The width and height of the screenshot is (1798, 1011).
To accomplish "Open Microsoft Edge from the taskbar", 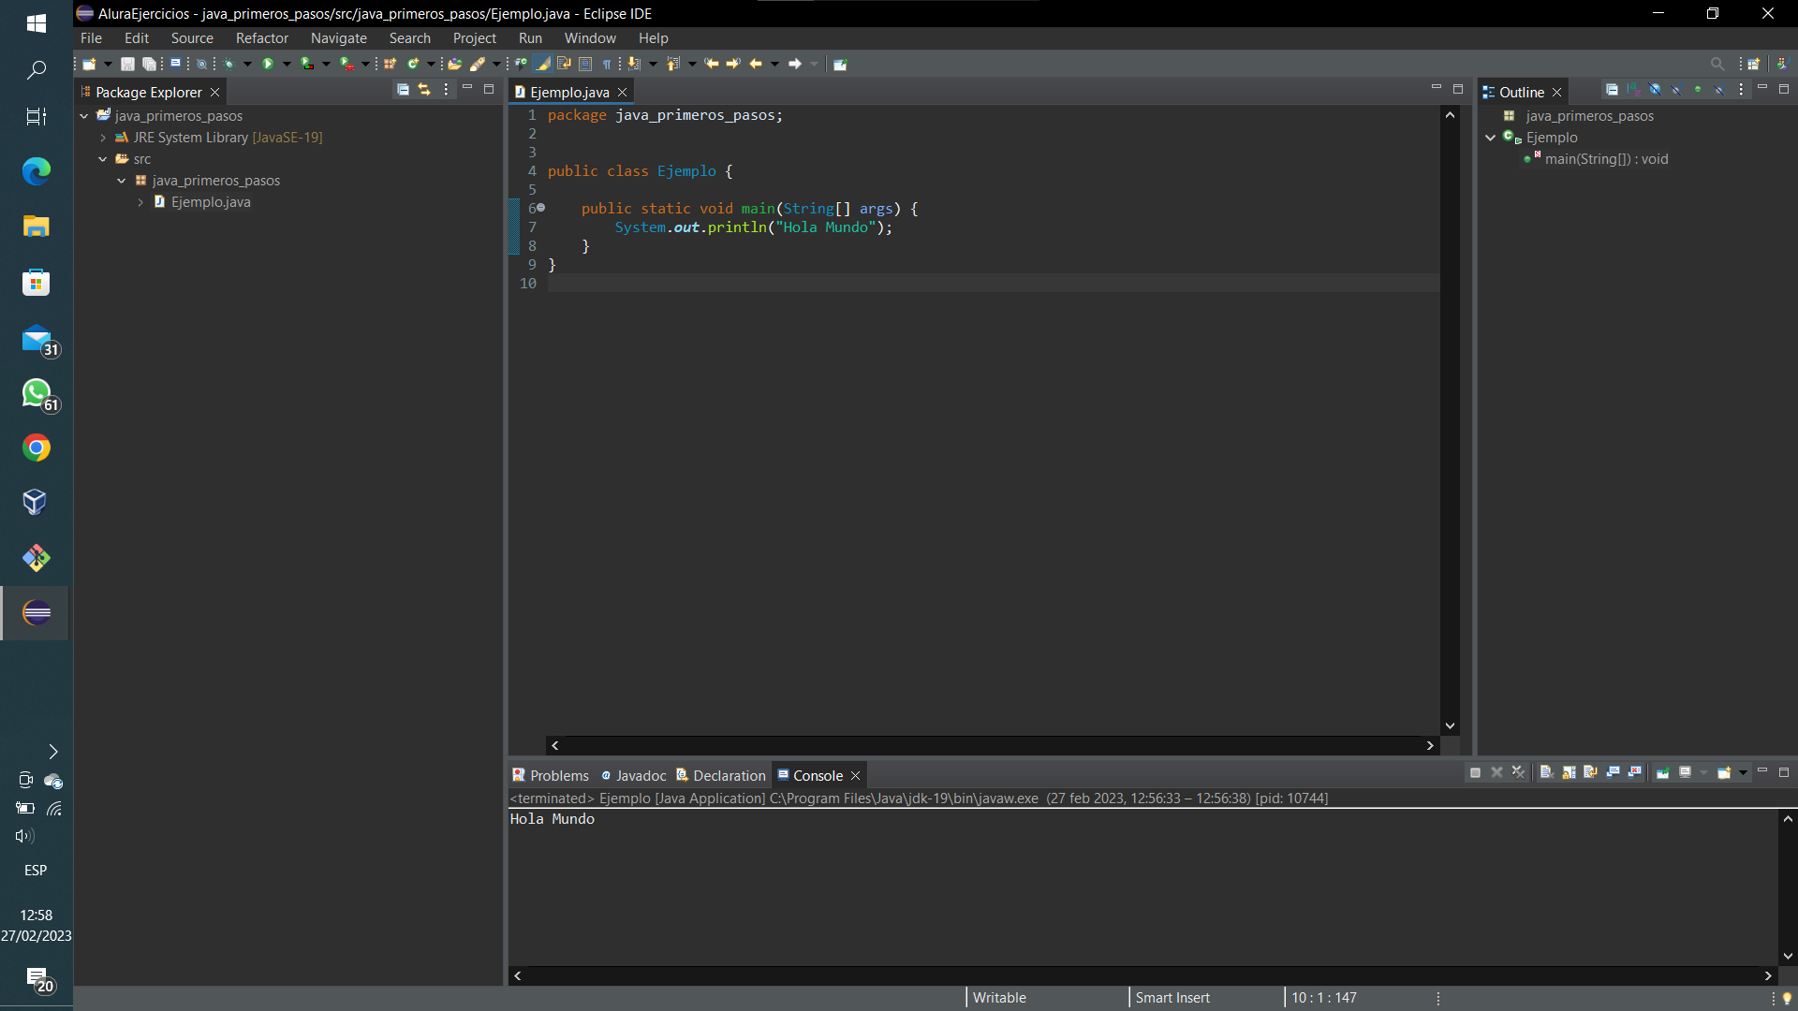I will 37,171.
